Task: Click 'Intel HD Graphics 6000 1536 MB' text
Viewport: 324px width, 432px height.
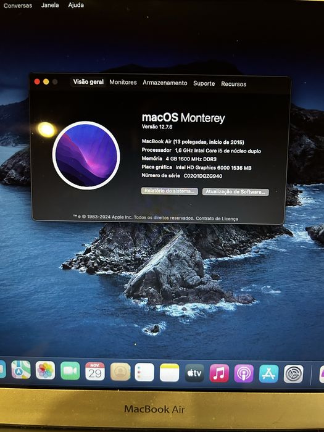Action: point(214,167)
